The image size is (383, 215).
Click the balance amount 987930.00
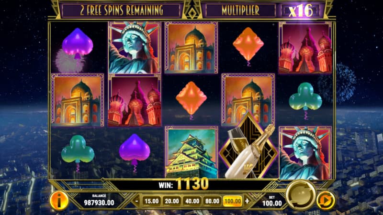[99, 203]
